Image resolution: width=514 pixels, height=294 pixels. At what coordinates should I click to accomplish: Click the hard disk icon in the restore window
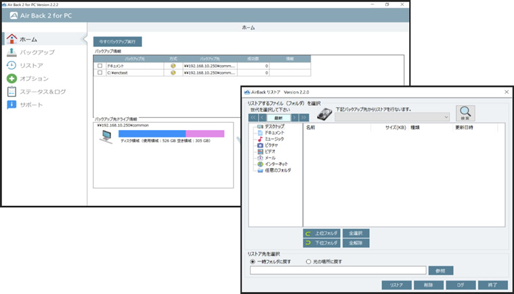[x=324, y=114]
